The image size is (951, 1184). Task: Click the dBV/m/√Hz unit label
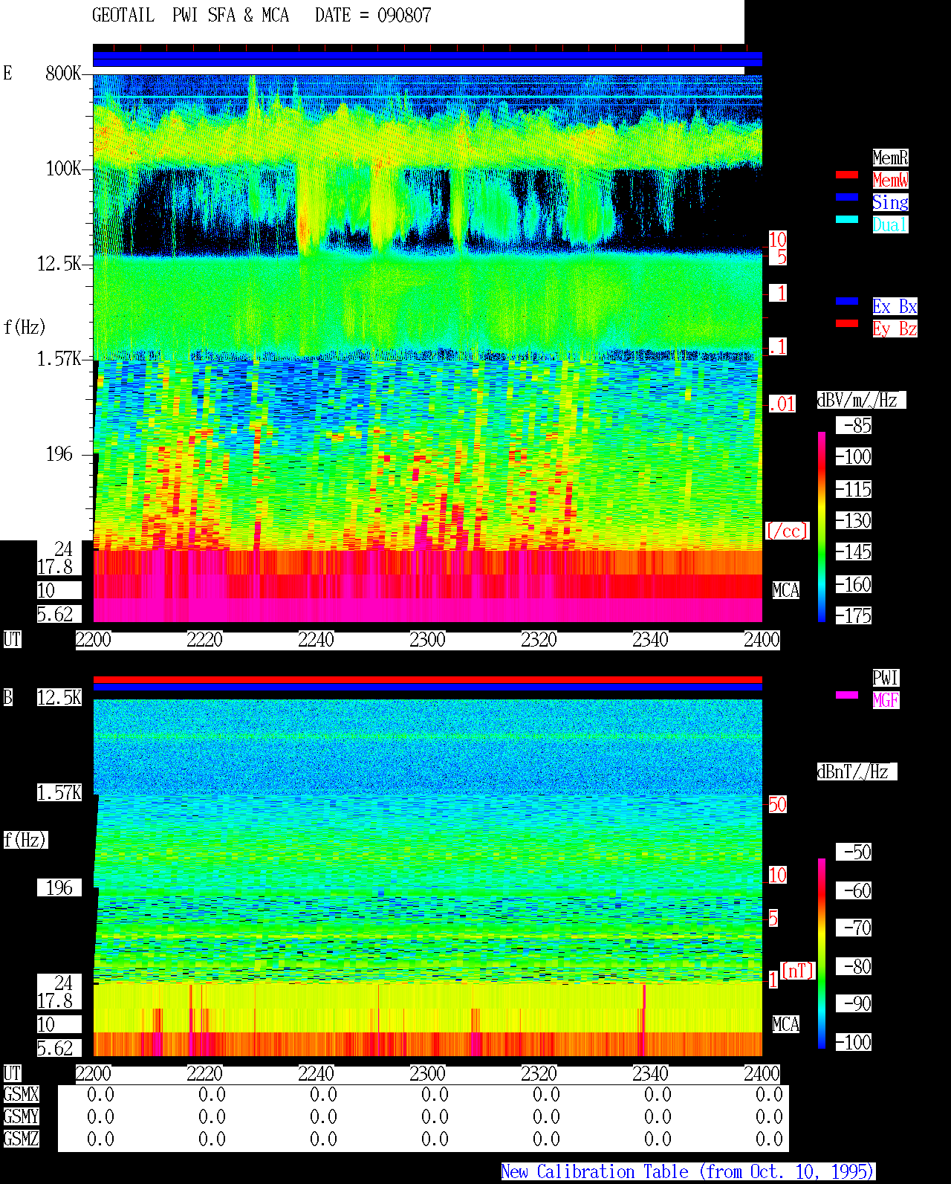pyautogui.click(x=861, y=400)
